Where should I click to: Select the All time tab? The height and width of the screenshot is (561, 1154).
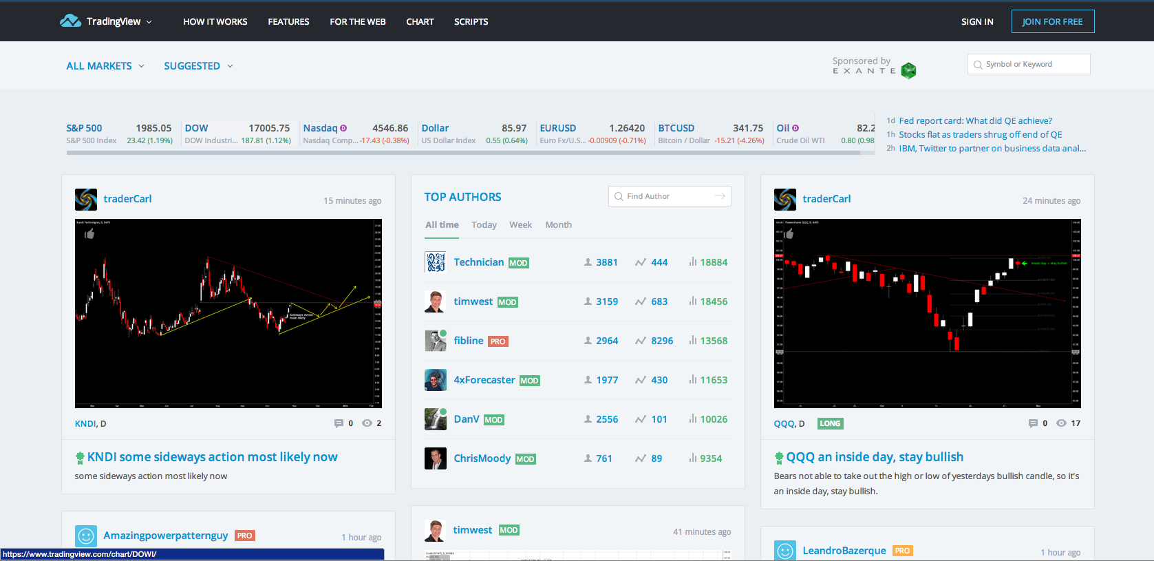tap(442, 225)
